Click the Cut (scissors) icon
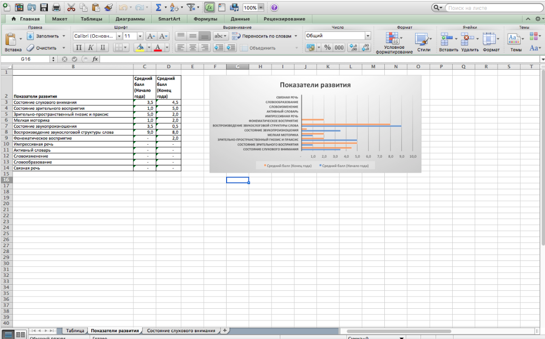545x339 pixels. (x=71, y=8)
